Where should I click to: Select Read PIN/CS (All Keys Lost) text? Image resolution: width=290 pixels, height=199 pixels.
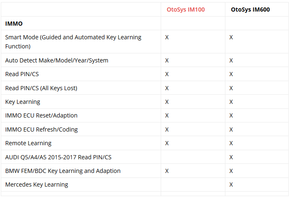pos(41,88)
